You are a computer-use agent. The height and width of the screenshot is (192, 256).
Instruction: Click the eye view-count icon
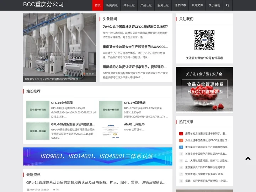click(54, 190)
